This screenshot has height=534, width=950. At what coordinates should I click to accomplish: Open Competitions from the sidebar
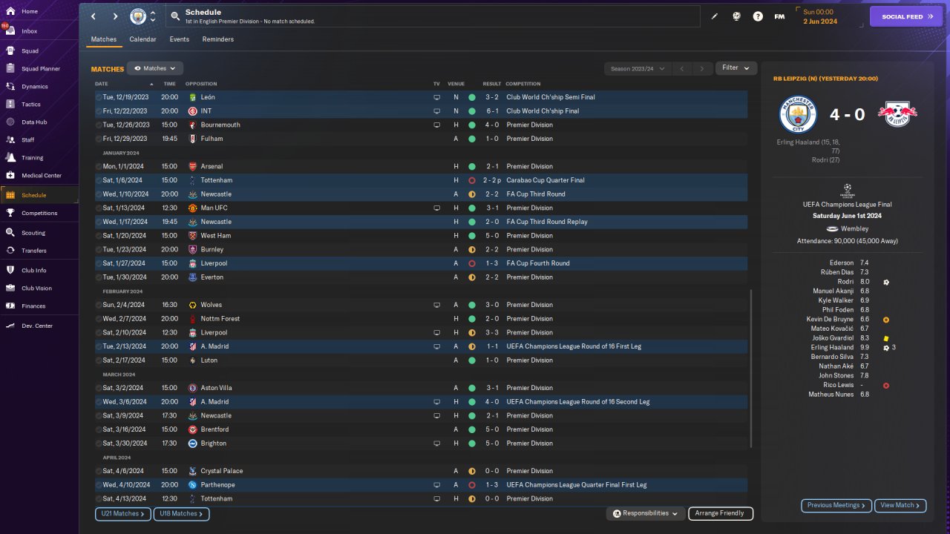point(39,213)
